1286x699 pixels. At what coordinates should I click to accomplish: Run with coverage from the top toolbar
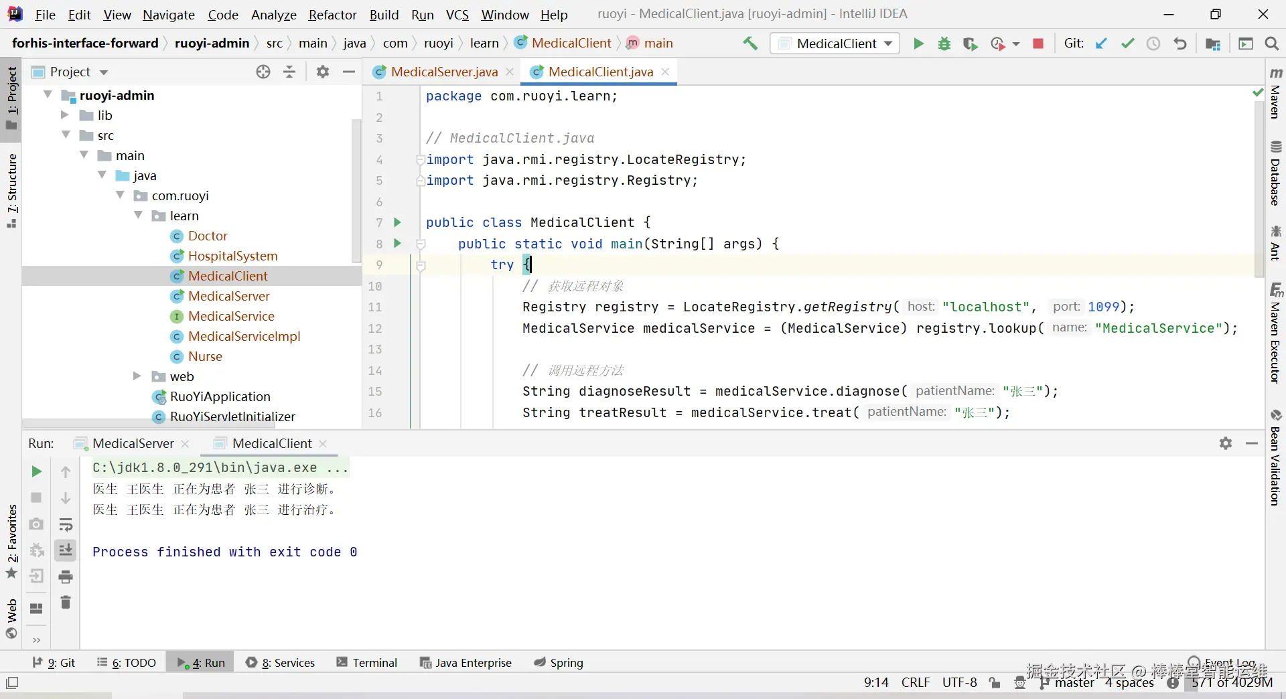[x=970, y=44]
